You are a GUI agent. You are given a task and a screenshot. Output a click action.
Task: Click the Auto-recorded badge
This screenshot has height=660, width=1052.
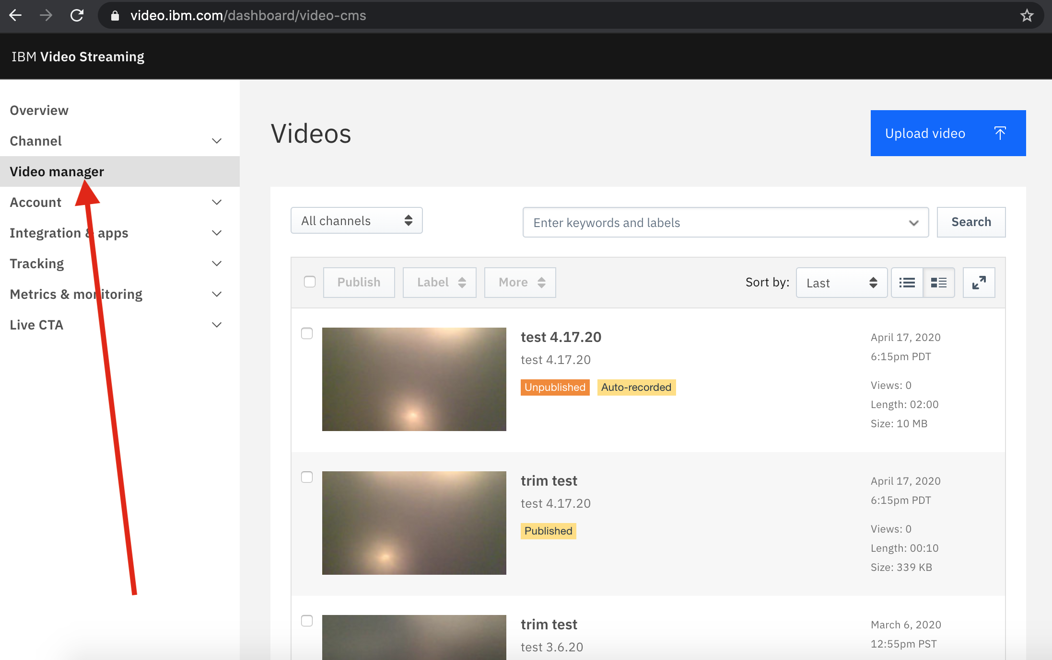click(636, 387)
